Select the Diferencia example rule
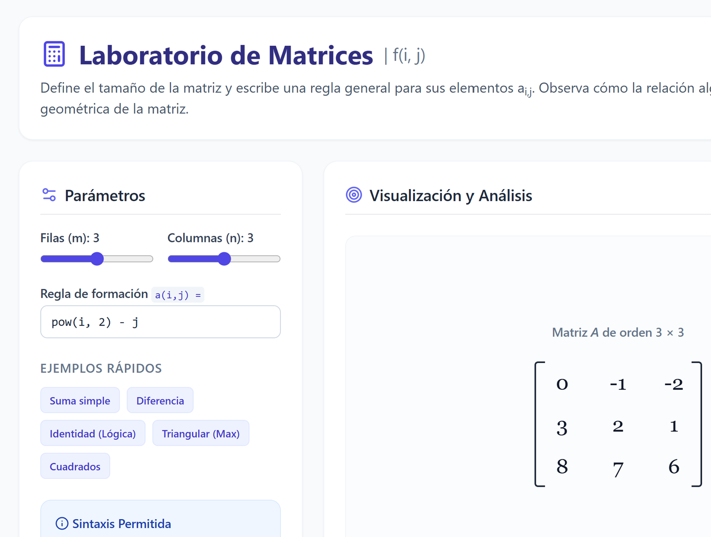 point(160,400)
